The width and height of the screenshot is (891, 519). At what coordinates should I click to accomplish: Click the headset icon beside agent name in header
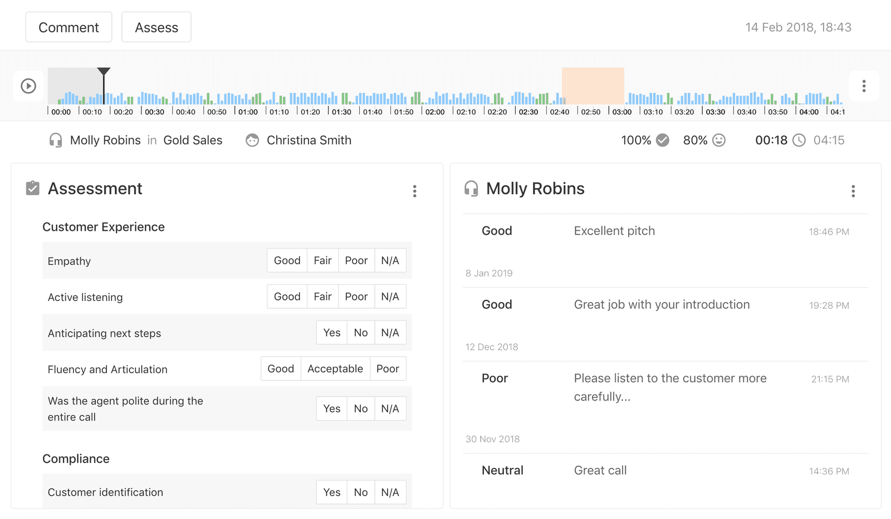point(55,140)
